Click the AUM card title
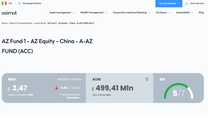 pos(96,79)
